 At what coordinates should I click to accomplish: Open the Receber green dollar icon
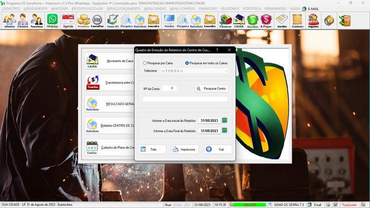(x=253, y=20)
